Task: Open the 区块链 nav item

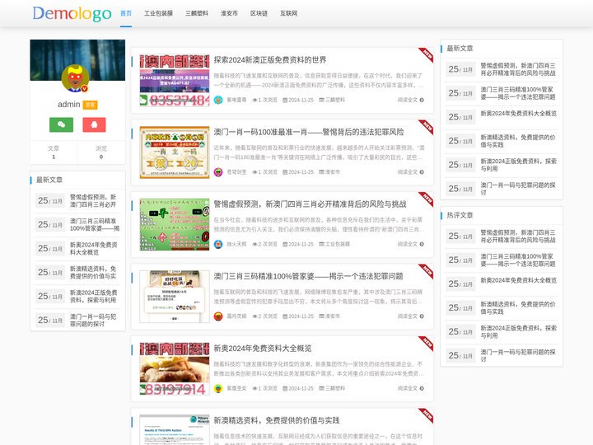Action: [x=259, y=13]
